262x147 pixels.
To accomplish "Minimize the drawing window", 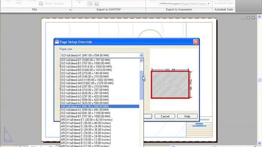I will pos(243,18).
